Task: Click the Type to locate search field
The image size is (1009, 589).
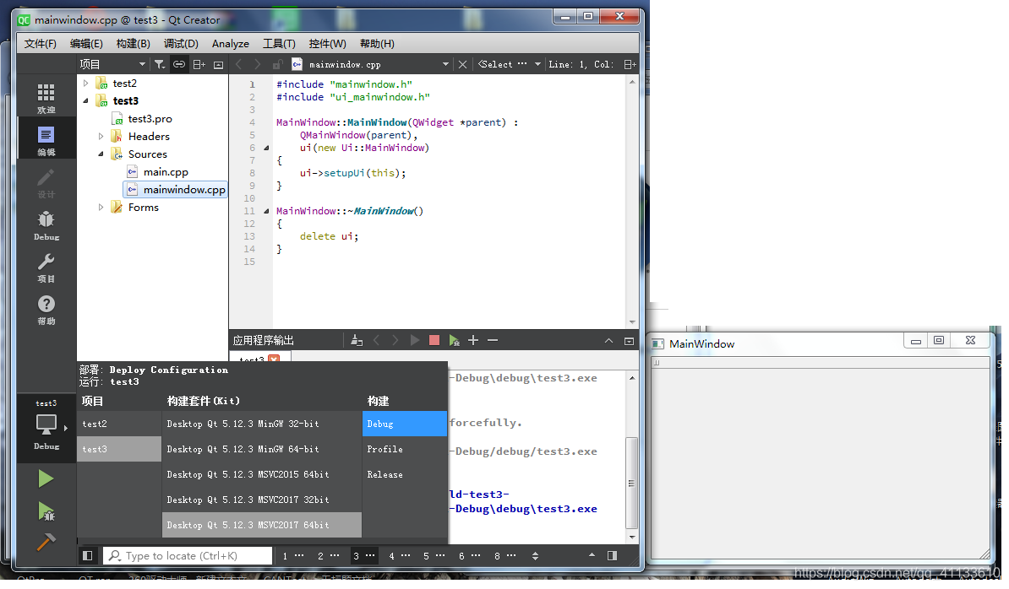Action: coord(188,556)
